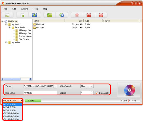Click the green new folder toolbar icon
143x121 pixels.
pos(50,15)
